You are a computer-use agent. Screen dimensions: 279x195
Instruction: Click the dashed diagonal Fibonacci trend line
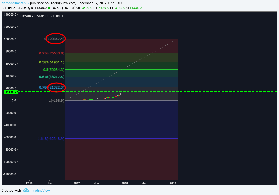tap(122, 70)
